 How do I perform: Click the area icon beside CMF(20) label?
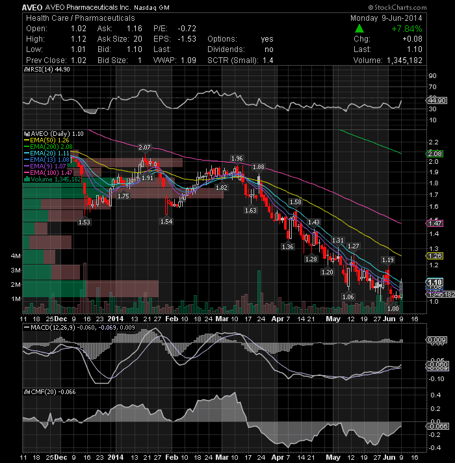[27, 392]
